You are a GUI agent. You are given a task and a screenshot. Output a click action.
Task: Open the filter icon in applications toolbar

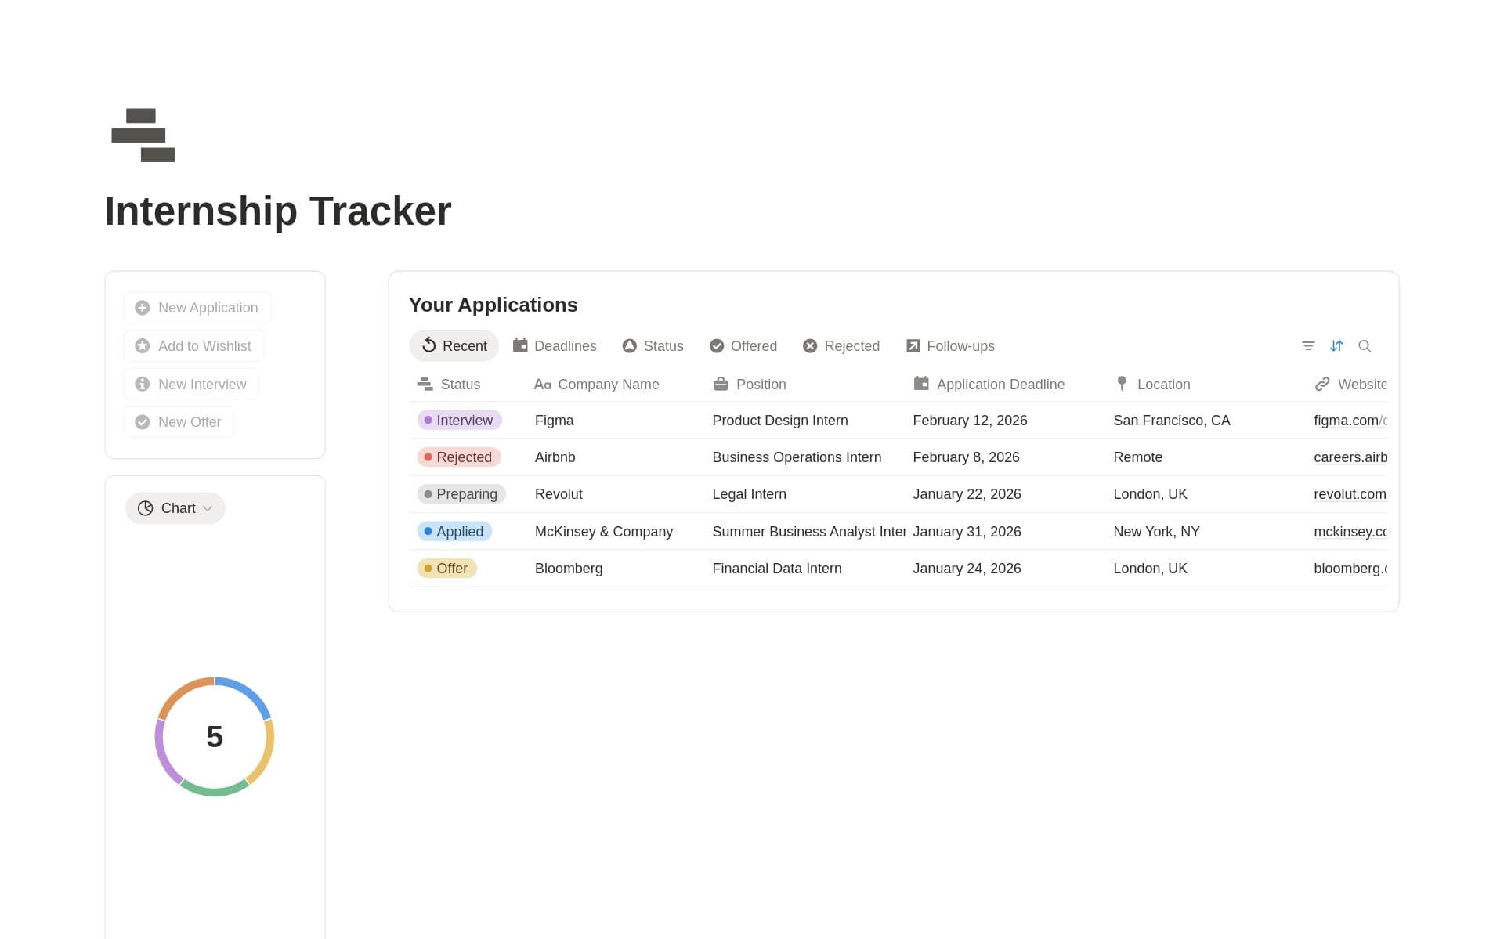1308,346
